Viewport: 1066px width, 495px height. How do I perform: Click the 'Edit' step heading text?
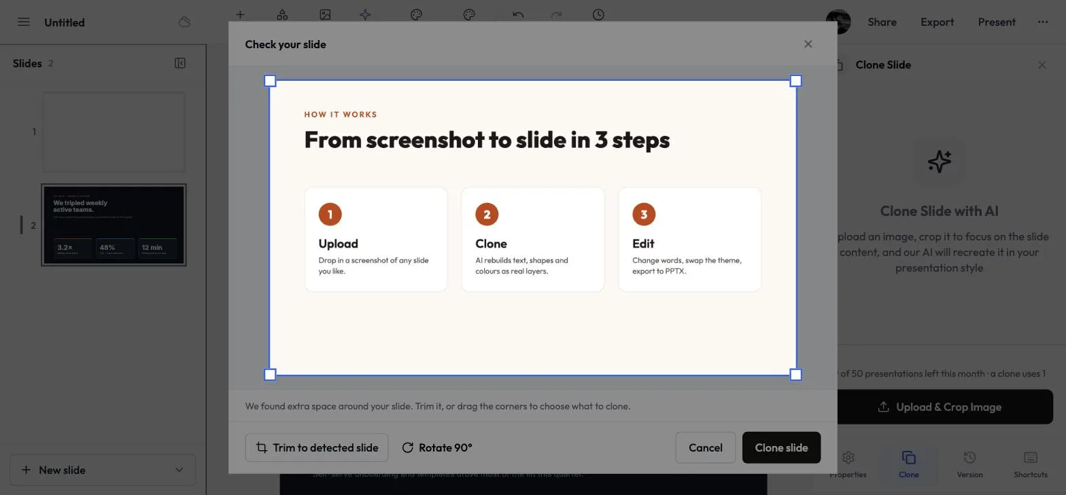click(x=643, y=244)
